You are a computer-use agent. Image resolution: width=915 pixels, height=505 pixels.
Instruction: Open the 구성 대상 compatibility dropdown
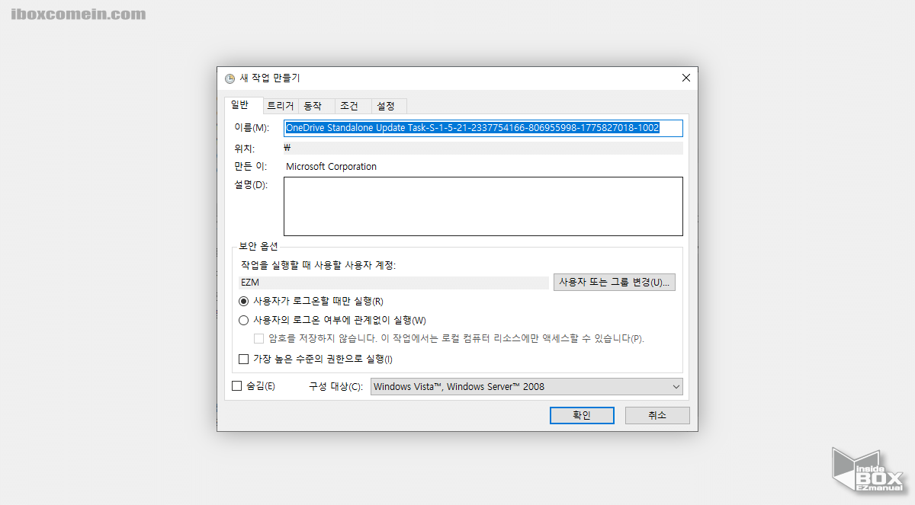pyautogui.click(x=526, y=386)
